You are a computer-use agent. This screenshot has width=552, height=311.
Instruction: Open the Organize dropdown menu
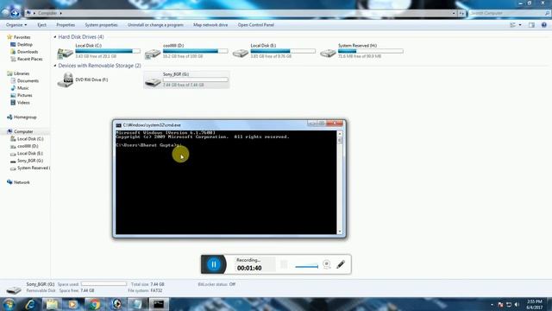pyautogui.click(x=16, y=25)
